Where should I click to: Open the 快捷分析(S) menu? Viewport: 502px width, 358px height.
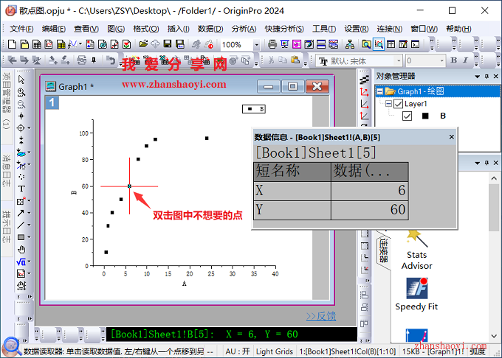(x=284, y=29)
